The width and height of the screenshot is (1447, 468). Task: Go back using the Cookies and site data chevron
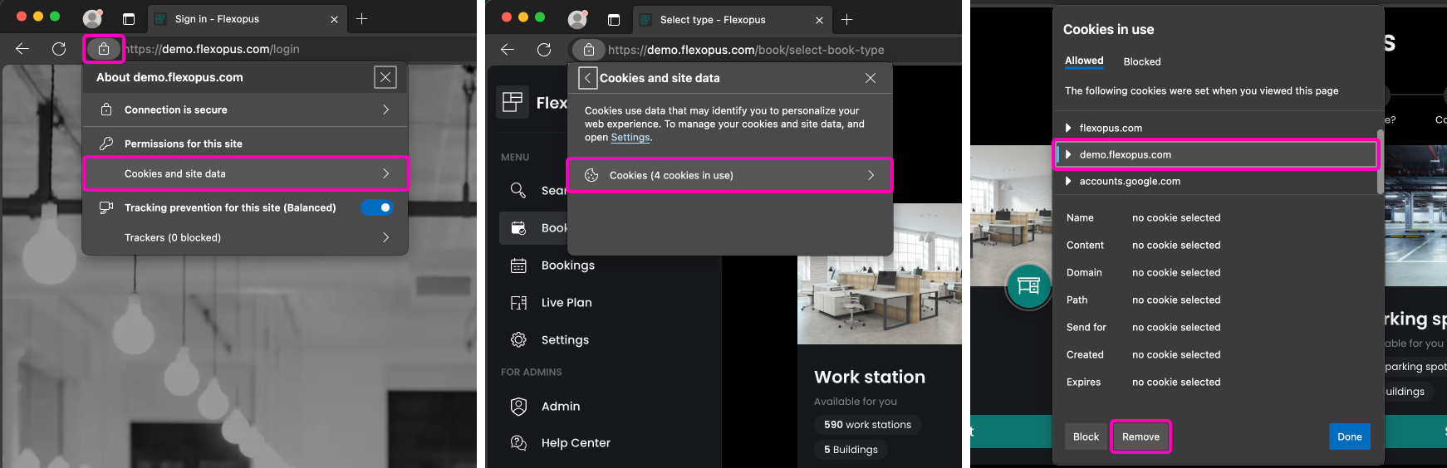click(x=587, y=78)
